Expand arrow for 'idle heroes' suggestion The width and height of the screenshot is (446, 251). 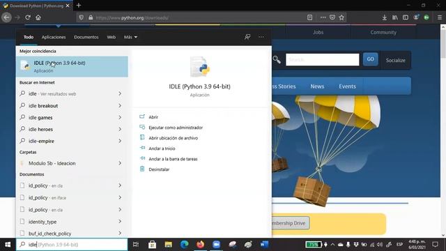(x=120, y=129)
